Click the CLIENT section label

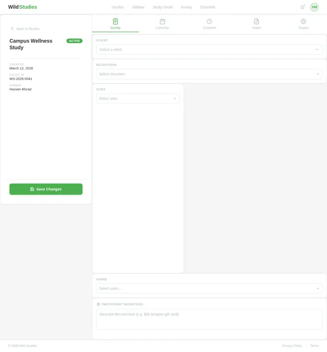(102, 40)
